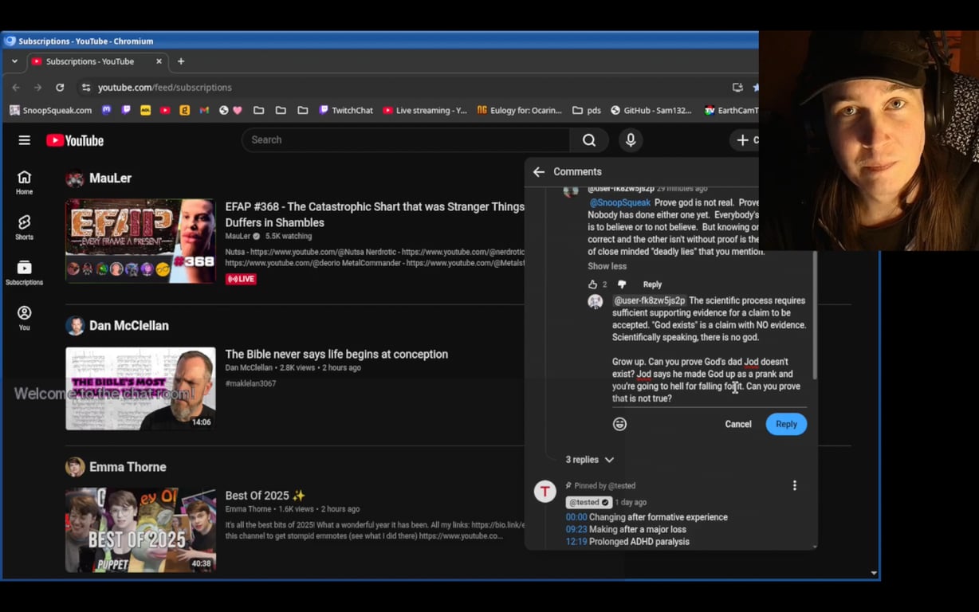Expand the tab search chevron
The image size is (979, 612).
tap(14, 61)
